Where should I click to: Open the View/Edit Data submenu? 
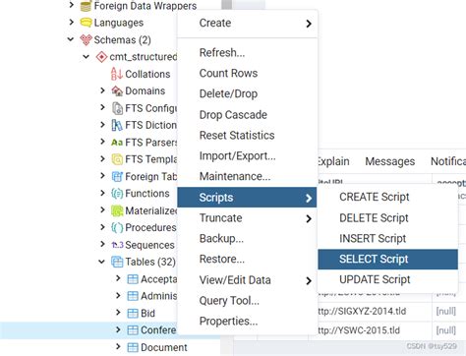tap(247, 280)
